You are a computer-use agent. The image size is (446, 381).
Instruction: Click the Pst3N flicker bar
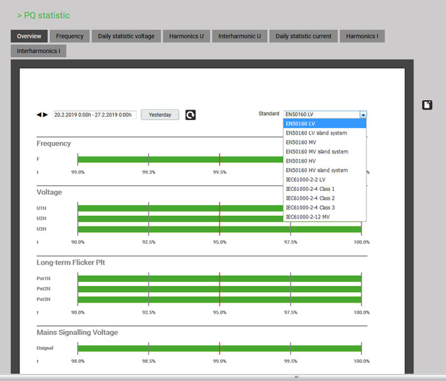[x=220, y=300]
